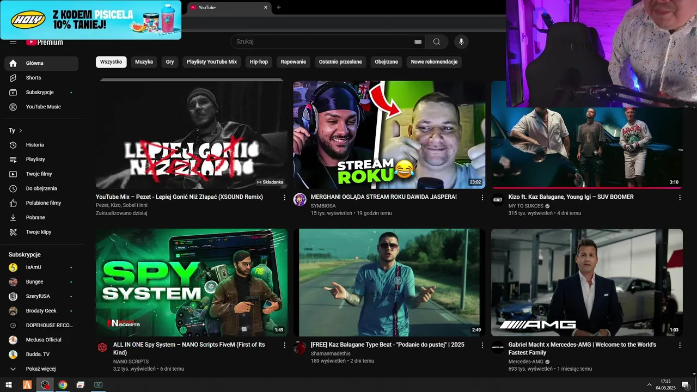
Task: Open Subskrypcje in sidebar
Action: pyautogui.click(x=41, y=93)
